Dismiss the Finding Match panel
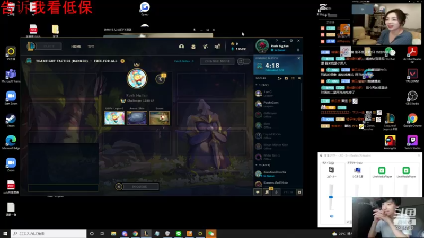 pyautogui.click(x=299, y=58)
